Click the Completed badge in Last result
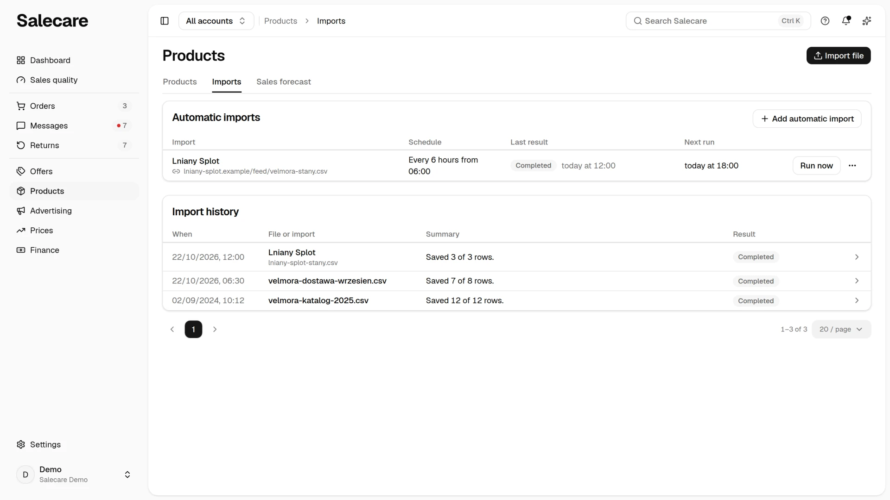890x500 pixels. pos(534,166)
